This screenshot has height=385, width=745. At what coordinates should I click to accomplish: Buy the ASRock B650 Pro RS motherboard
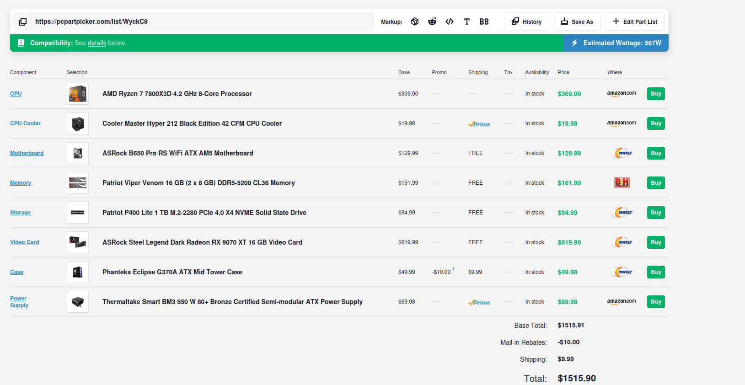[x=656, y=153]
